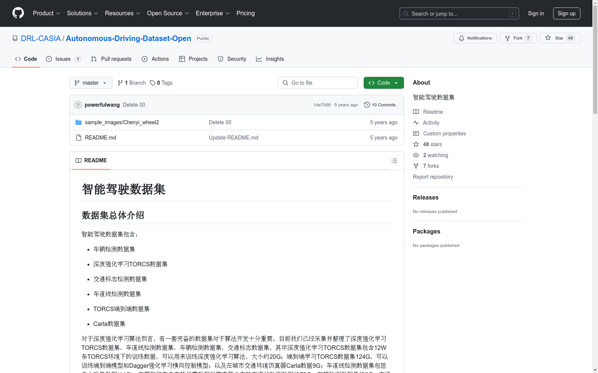Screen dimensions: 598x373
Task: Click the README.md file icon
Action: point(78,138)
